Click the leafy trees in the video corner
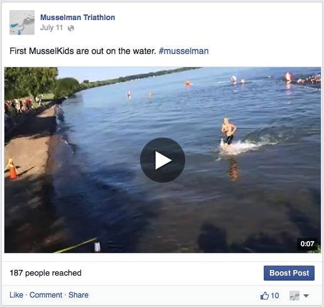The height and width of the screenshot is (307, 324). click(31, 82)
